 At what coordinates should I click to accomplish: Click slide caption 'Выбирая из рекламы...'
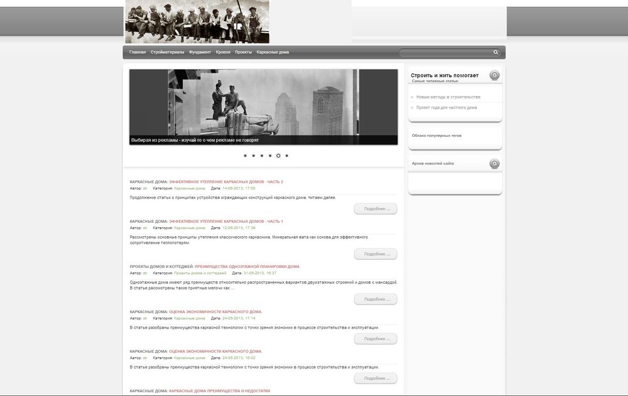click(x=195, y=140)
